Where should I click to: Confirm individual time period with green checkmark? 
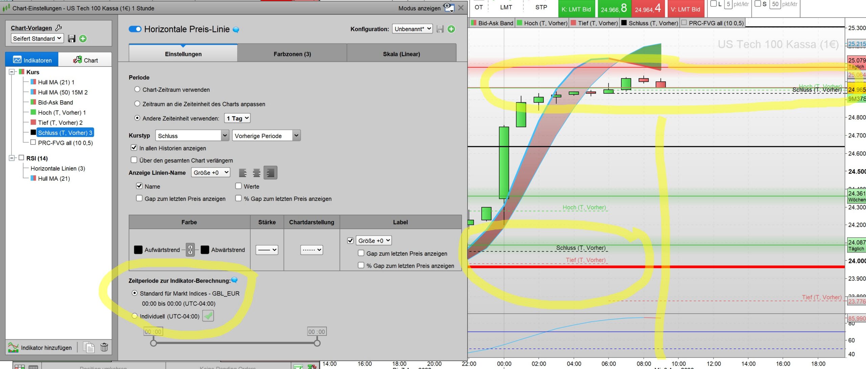208,316
